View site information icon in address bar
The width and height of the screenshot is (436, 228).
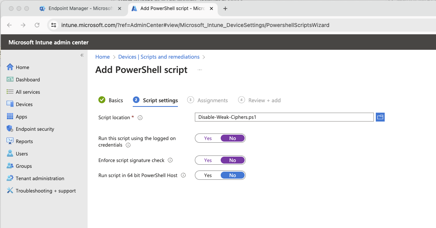(54, 25)
